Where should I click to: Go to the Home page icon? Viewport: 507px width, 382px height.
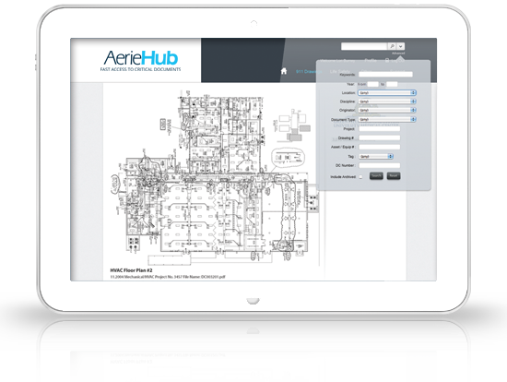pyautogui.click(x=284, y=71)
